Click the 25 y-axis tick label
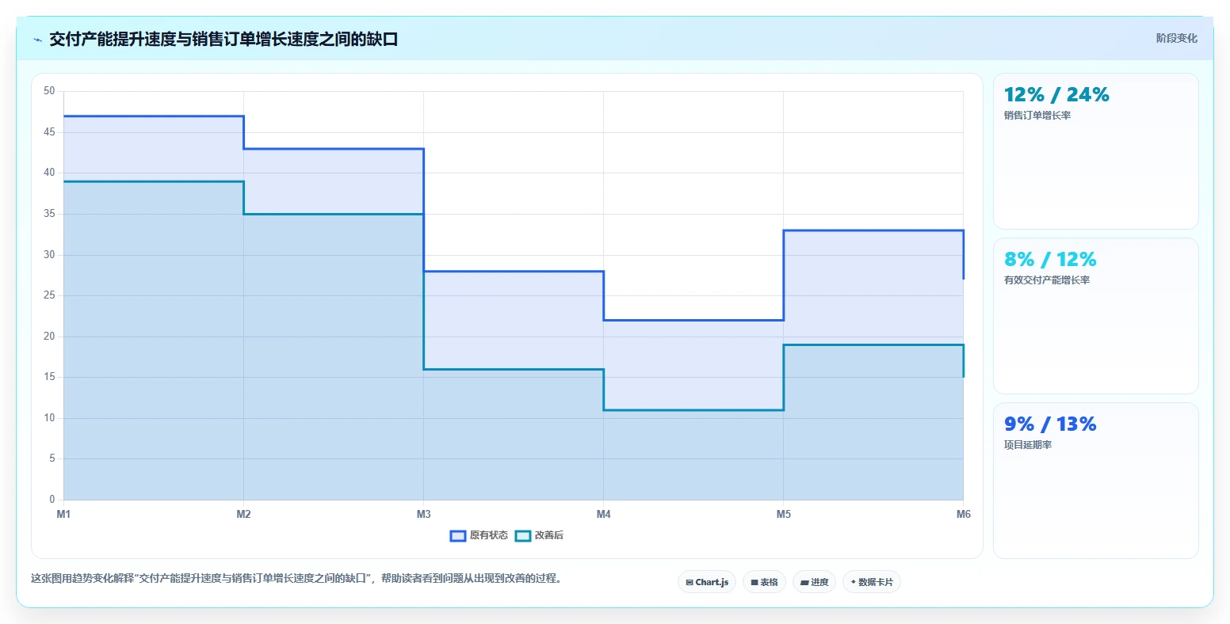This screenshot has width=1230, height=624. (49, 295)
